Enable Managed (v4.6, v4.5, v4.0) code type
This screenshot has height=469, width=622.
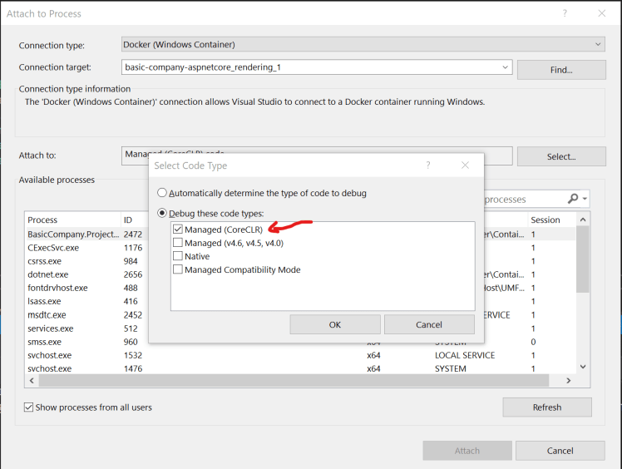(x=178, y=243)
